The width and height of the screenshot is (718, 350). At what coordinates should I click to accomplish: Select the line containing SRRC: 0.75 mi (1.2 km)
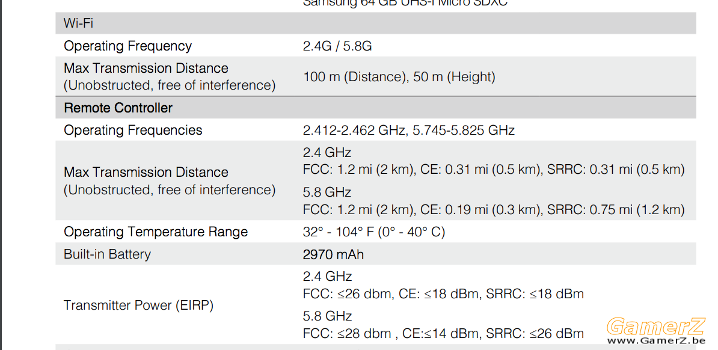point(494,210)
